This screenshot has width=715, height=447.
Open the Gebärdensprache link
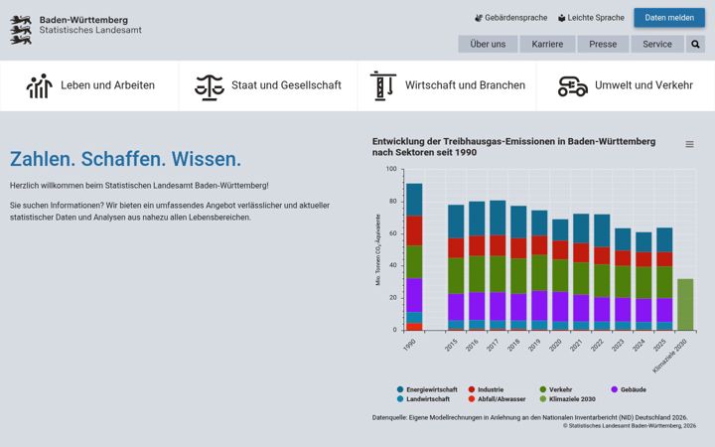tap(510, 18)
